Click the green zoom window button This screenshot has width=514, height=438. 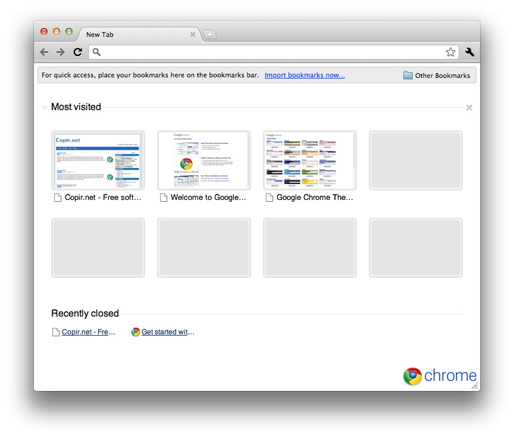[69, 32]
